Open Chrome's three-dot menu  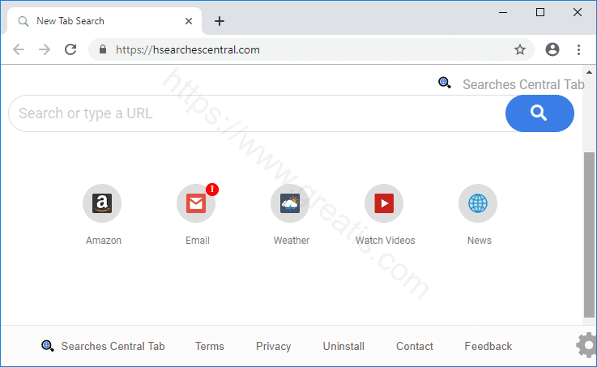point(578,49)
